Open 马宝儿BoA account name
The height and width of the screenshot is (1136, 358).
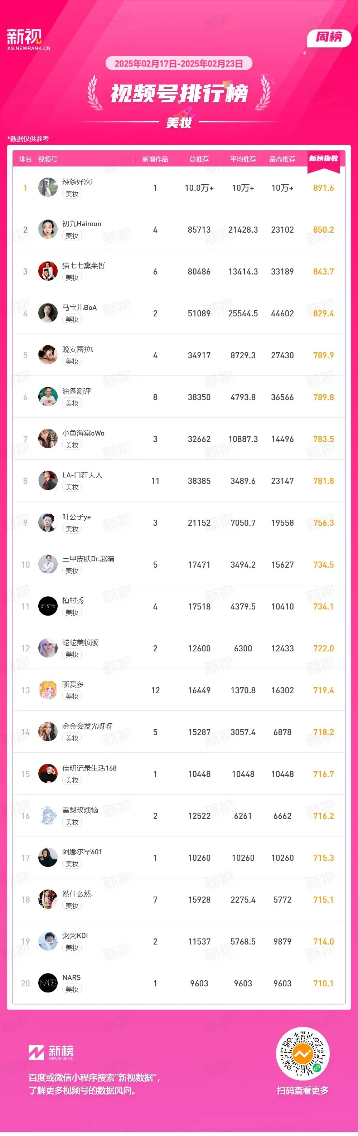79,307
